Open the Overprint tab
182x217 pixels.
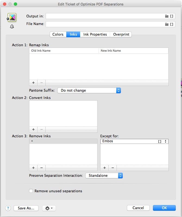coord(121,34)
